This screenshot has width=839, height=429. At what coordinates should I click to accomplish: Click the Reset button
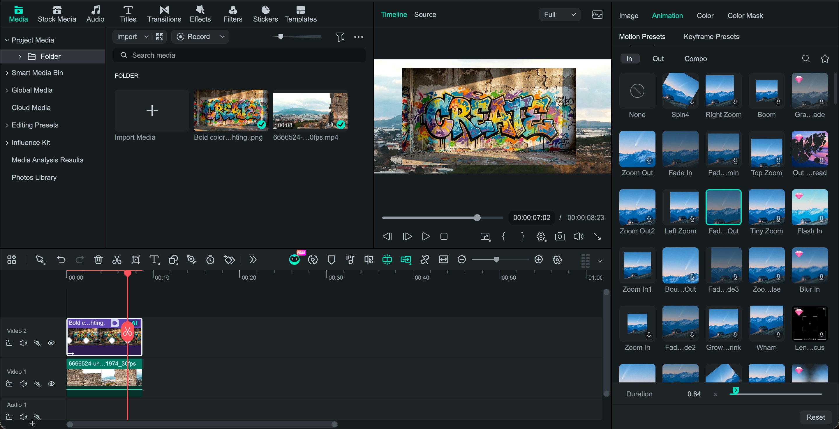point(816,417)
